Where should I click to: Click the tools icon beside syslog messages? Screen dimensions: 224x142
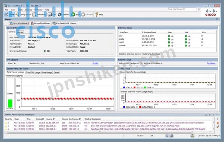pos(218,126)
